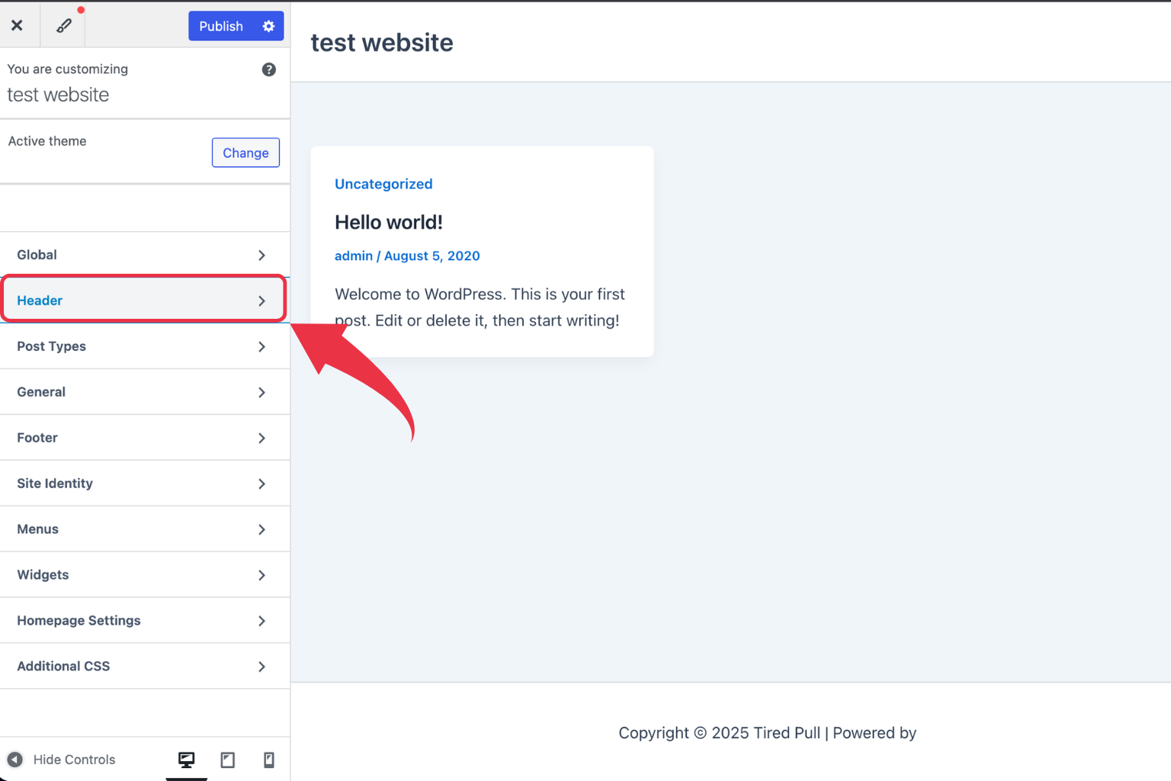This screenshot has width=1171, height=781.
Task: Switch preview to tablet view
Action: 227,760
